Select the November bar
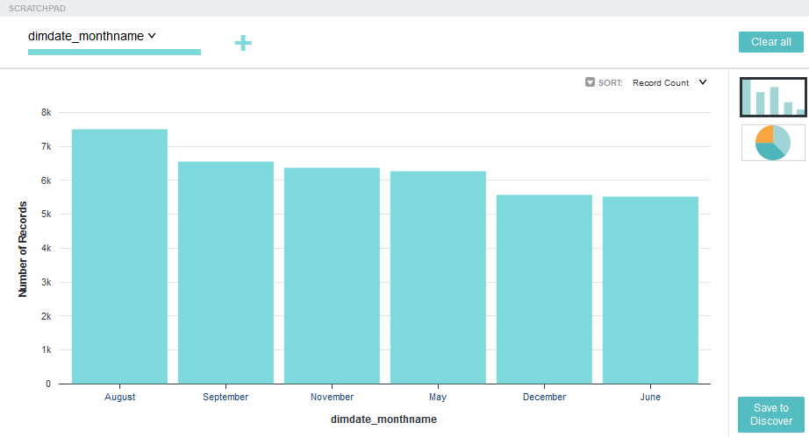809x437 pixels. tap(332, 276)
